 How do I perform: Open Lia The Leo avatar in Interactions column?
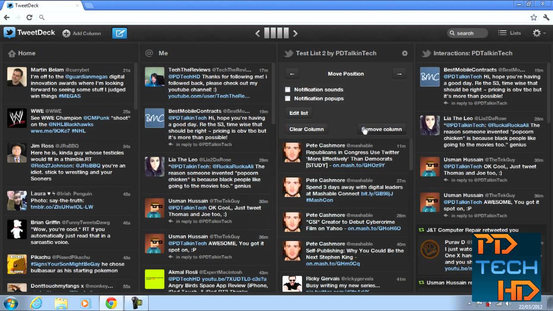(x=430, y=125)
